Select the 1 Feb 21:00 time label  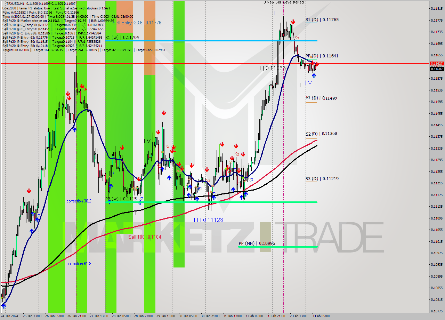276,316
